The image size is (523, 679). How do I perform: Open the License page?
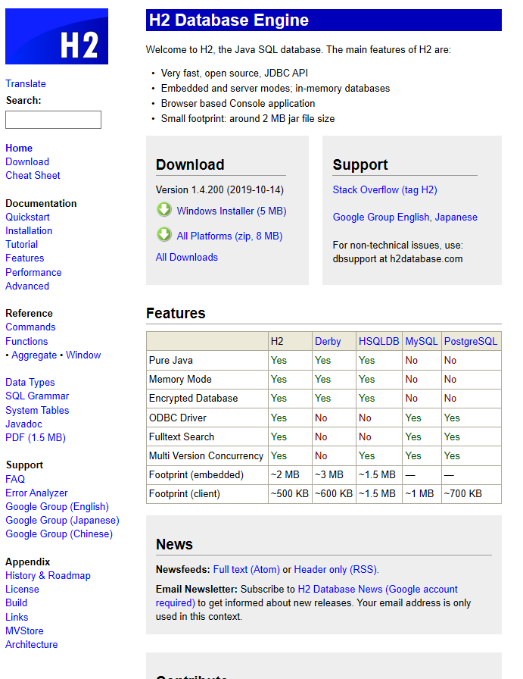click(x=22, y=590)
